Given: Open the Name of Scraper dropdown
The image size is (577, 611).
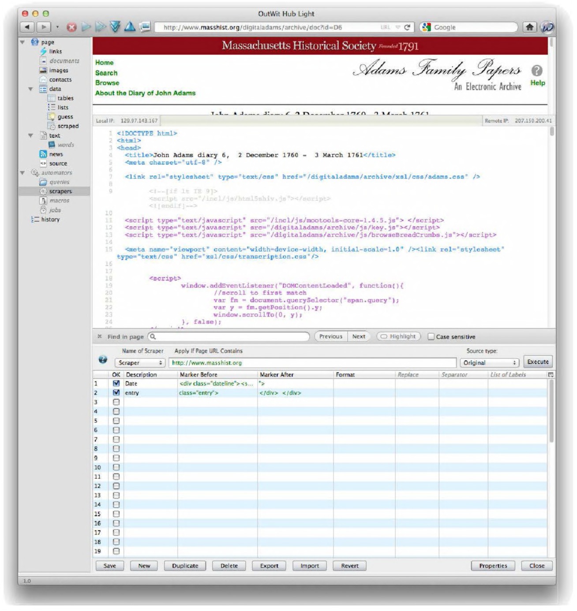Looking at the screenshot, I should [x=140, y=363].
